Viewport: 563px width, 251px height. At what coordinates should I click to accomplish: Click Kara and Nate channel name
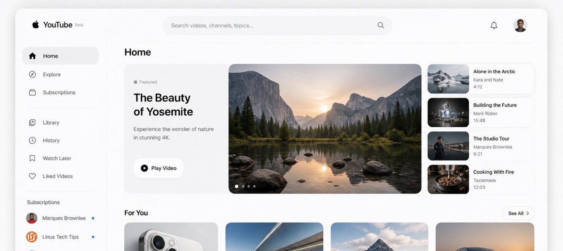pyautogui.click(x=488, y=80)
